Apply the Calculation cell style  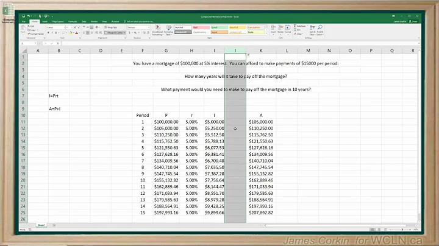click(x=255, y=27)
